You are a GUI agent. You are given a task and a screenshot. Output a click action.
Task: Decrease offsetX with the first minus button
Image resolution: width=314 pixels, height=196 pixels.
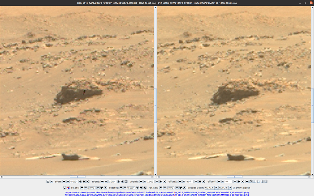180,181
